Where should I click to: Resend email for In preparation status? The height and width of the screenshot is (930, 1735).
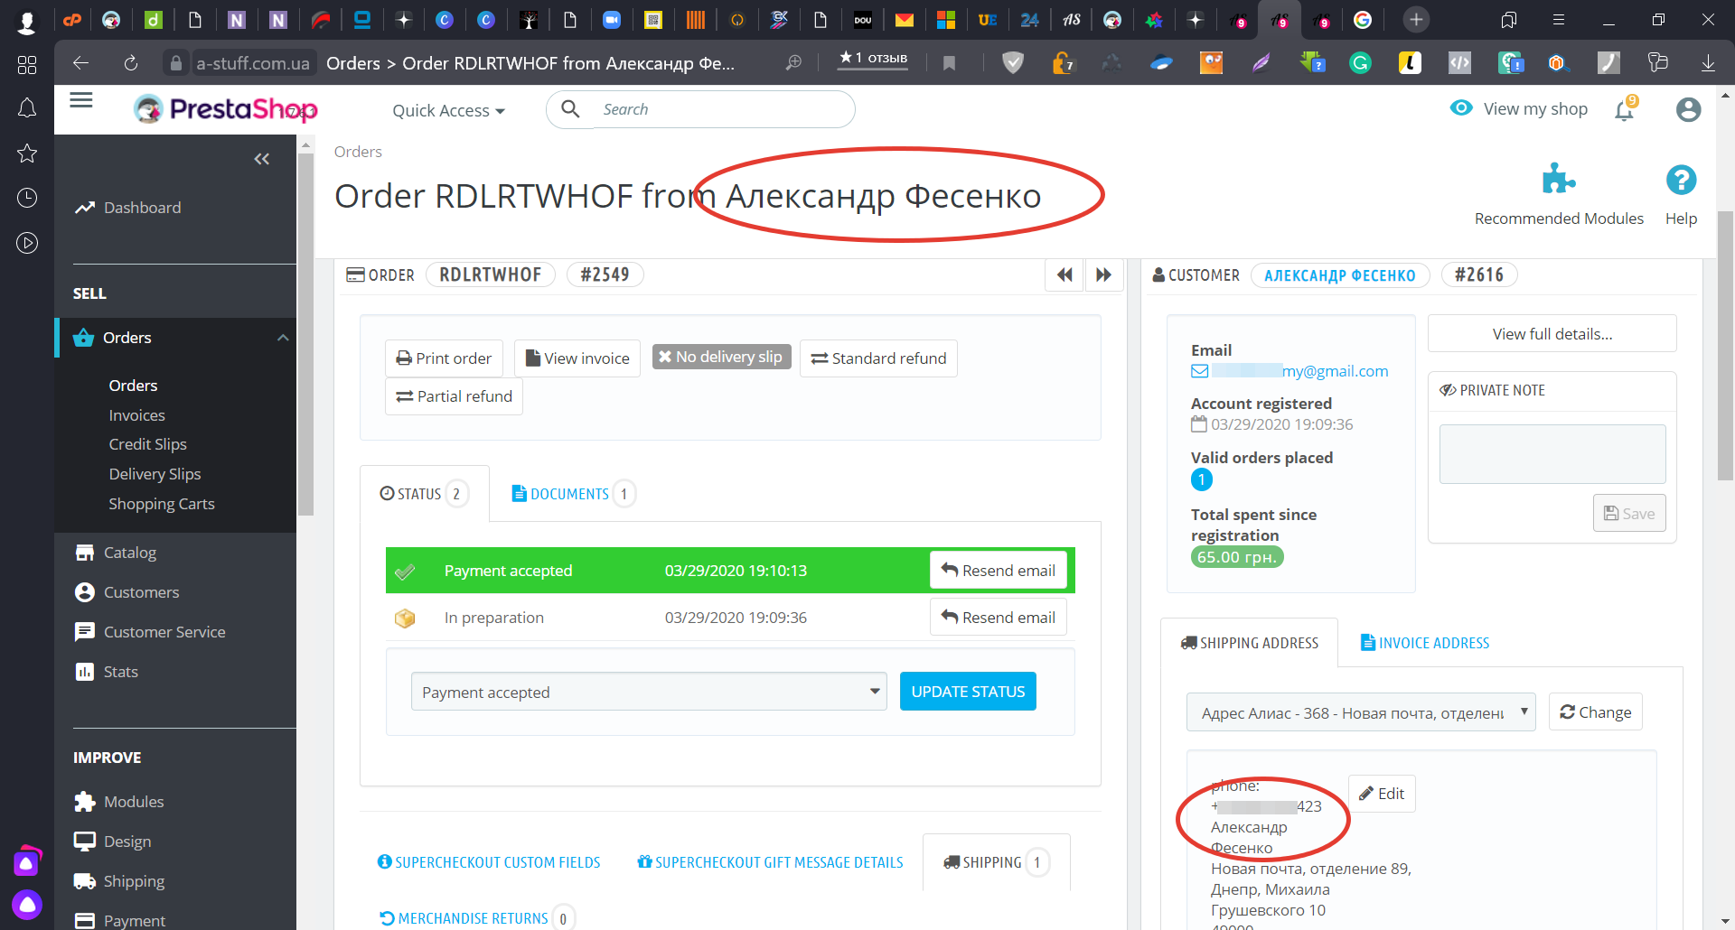pos(999,618)
